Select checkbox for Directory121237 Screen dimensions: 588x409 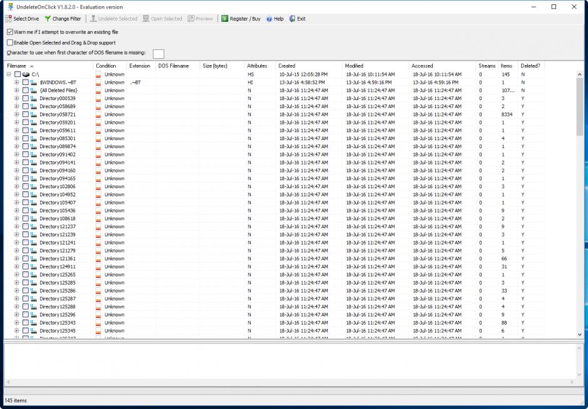coord(26,226)
